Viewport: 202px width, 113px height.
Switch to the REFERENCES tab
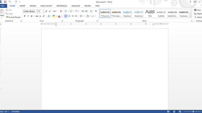click(x=62, y=6)
